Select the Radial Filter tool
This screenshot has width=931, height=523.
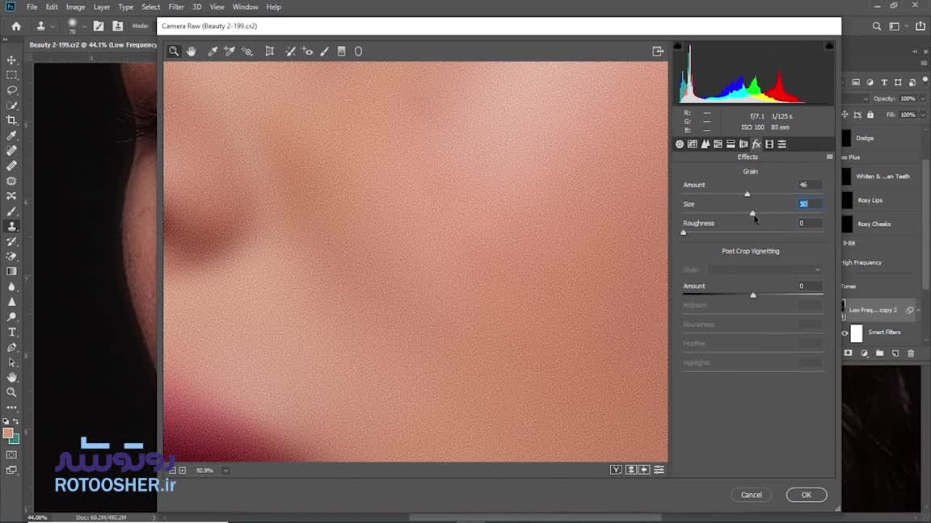click(358, 51)
